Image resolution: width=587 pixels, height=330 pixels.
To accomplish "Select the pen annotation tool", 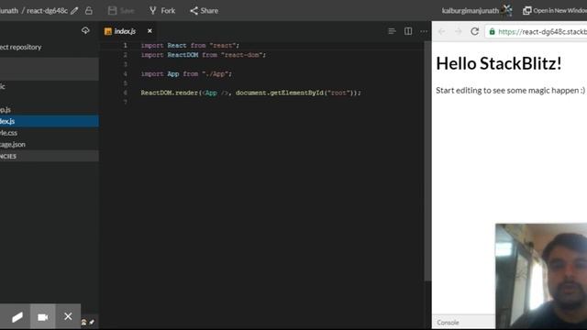I will tap(17, 317).
